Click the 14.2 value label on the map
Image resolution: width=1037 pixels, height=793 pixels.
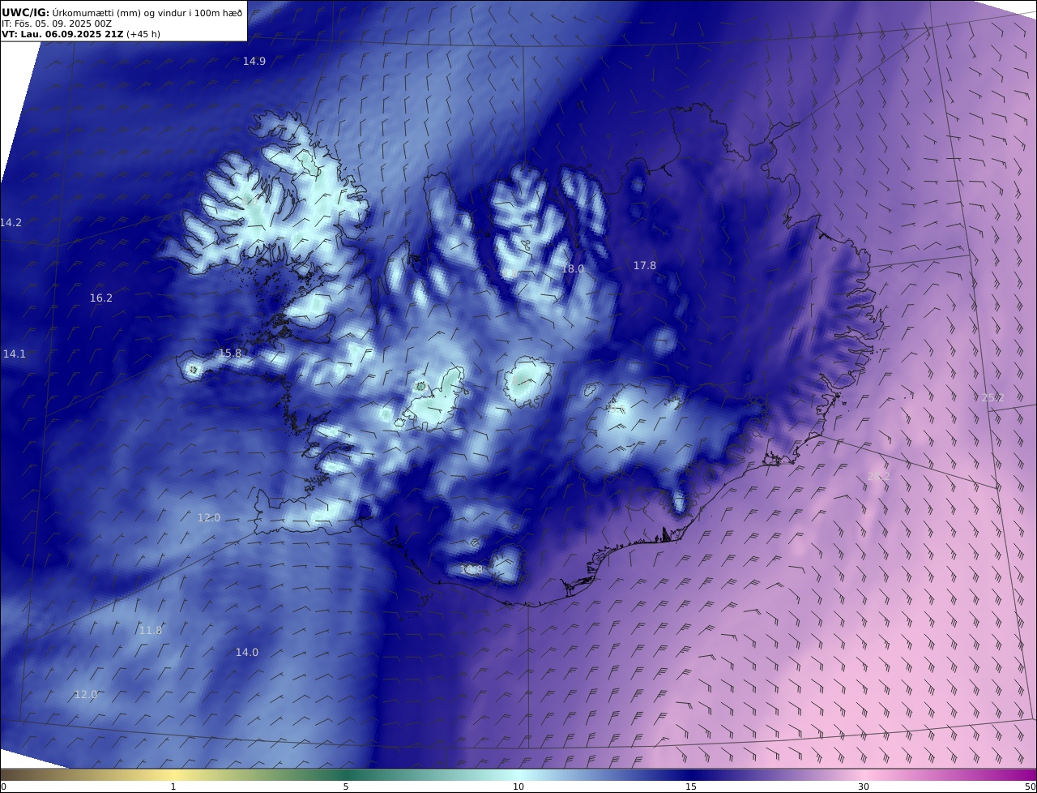[x=11, y=222]
